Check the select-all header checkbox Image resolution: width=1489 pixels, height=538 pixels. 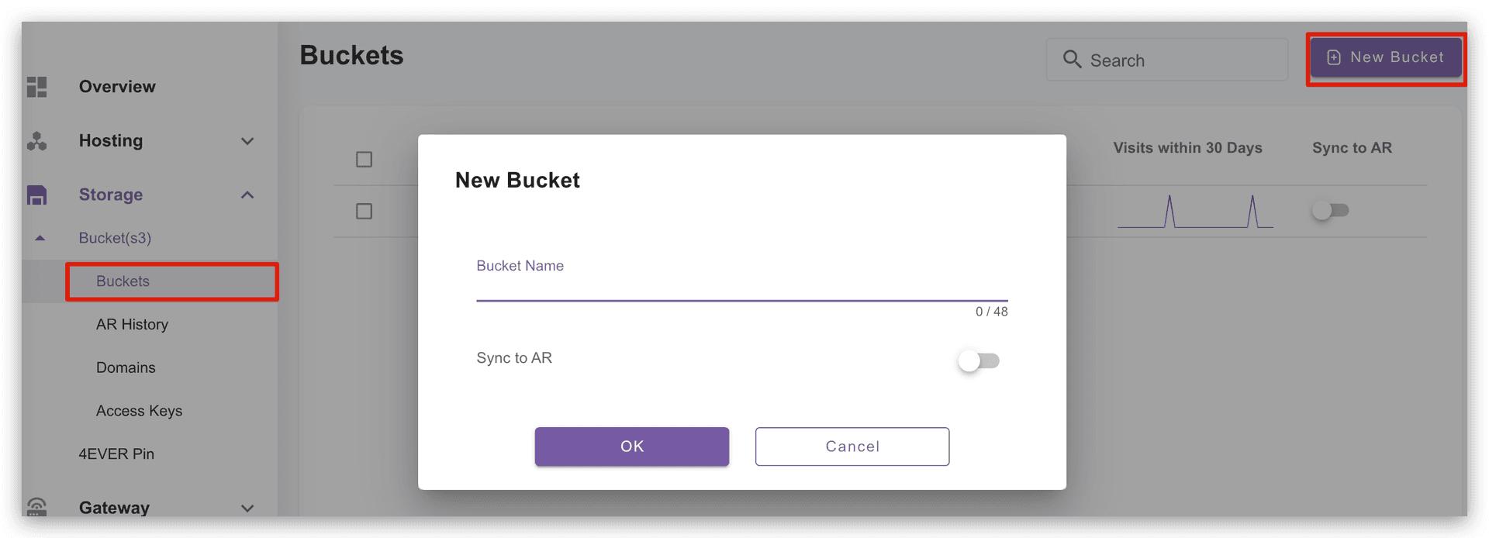(x=364, y=160)
